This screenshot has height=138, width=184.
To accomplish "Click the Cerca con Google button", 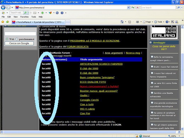I will click(19, 44).
